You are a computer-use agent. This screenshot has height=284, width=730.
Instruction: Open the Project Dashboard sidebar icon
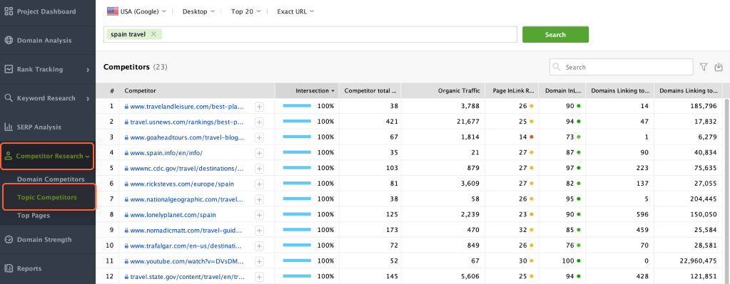[x=9, y=11]
